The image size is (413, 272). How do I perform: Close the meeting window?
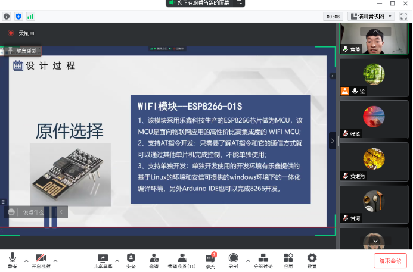405,4
